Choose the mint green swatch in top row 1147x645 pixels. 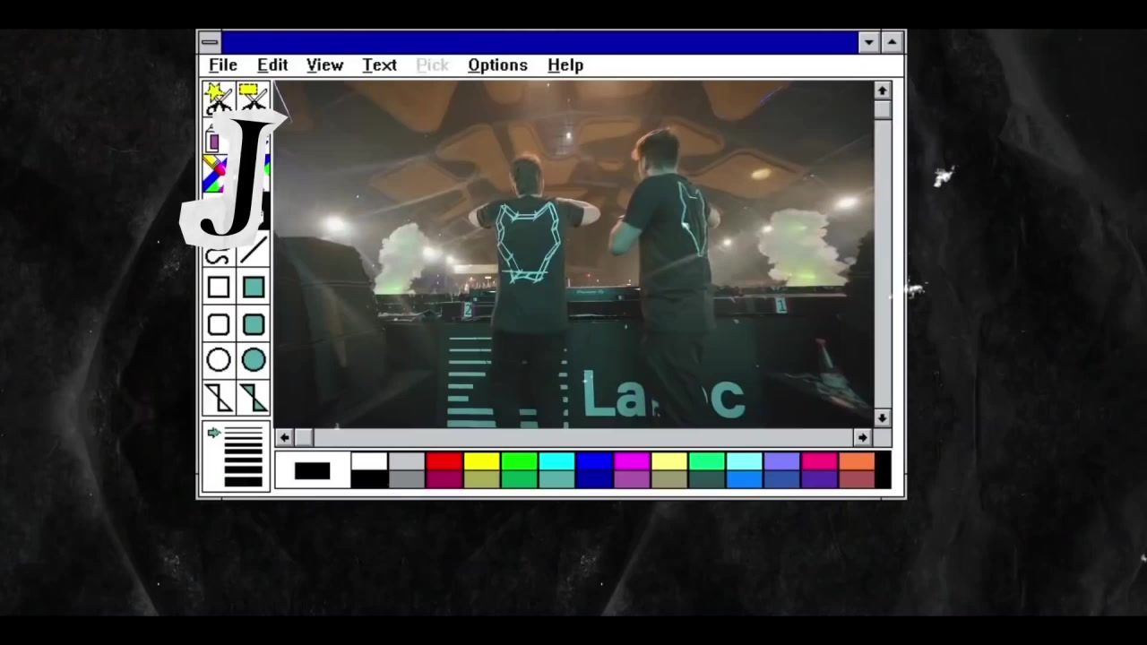point(707,461)
